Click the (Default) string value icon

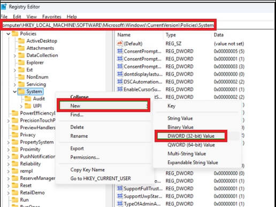click(120, 43)
